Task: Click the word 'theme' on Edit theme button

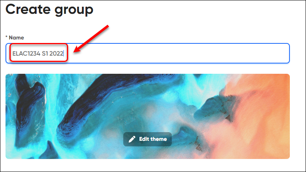Action: click(158, 139)
